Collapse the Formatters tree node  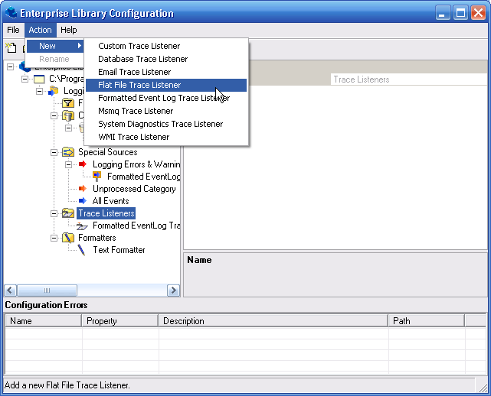(54, 238)
